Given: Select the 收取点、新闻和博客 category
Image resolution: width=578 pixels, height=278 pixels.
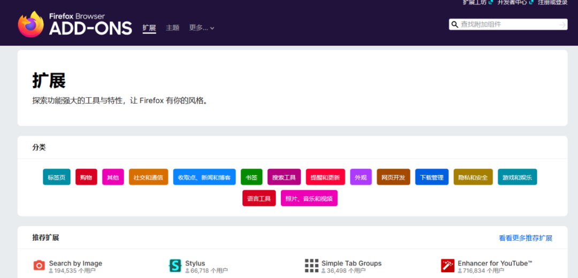Looking at the screenshot, I should pos(204,177).
